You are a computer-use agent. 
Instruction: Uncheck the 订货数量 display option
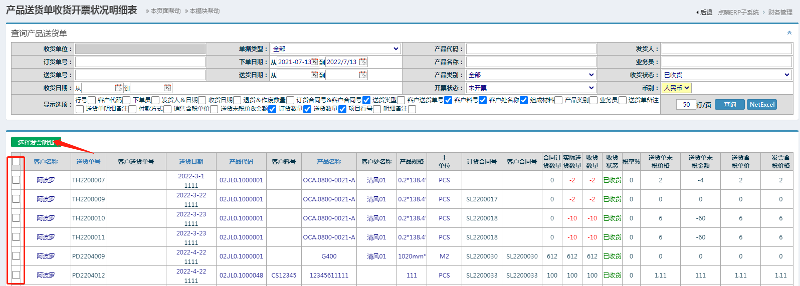tap(307, 109)
